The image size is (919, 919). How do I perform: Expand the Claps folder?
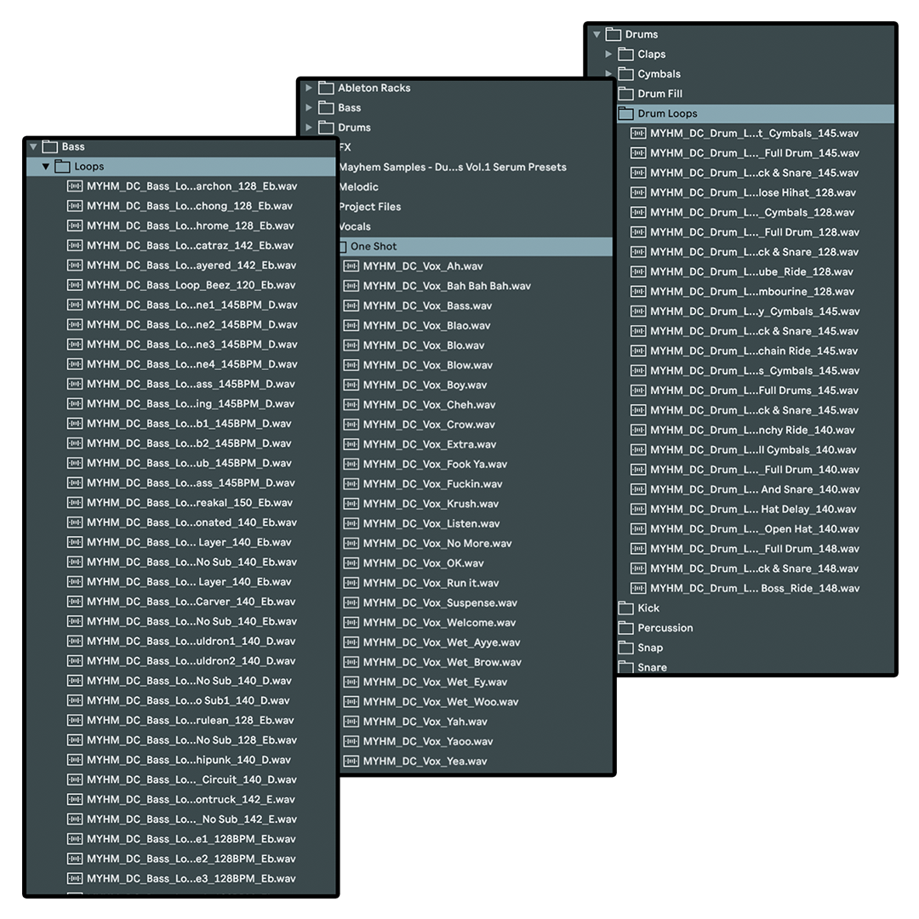tap(608, 54)
